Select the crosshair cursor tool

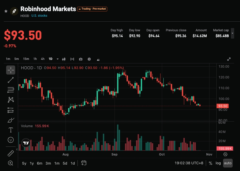click(11, 70)
